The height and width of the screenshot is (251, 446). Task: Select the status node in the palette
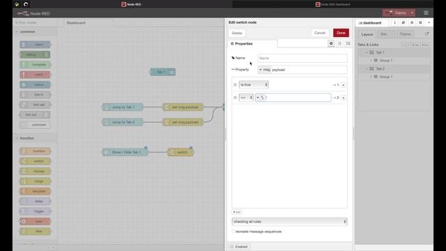[x=35, y=84]
